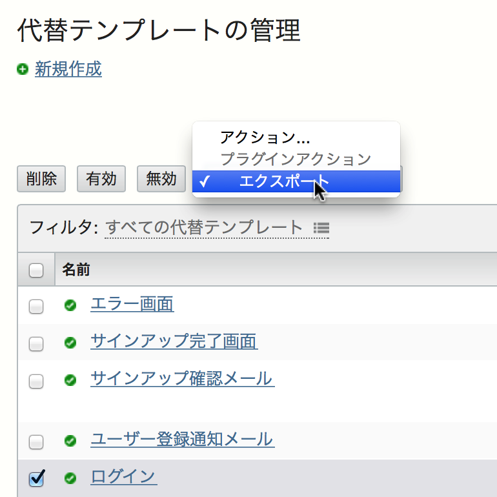The width and height of the screenshot is (497, 497).
Task: Click the green plus icon beside 新規作成
Action: (x=23, y=69)
